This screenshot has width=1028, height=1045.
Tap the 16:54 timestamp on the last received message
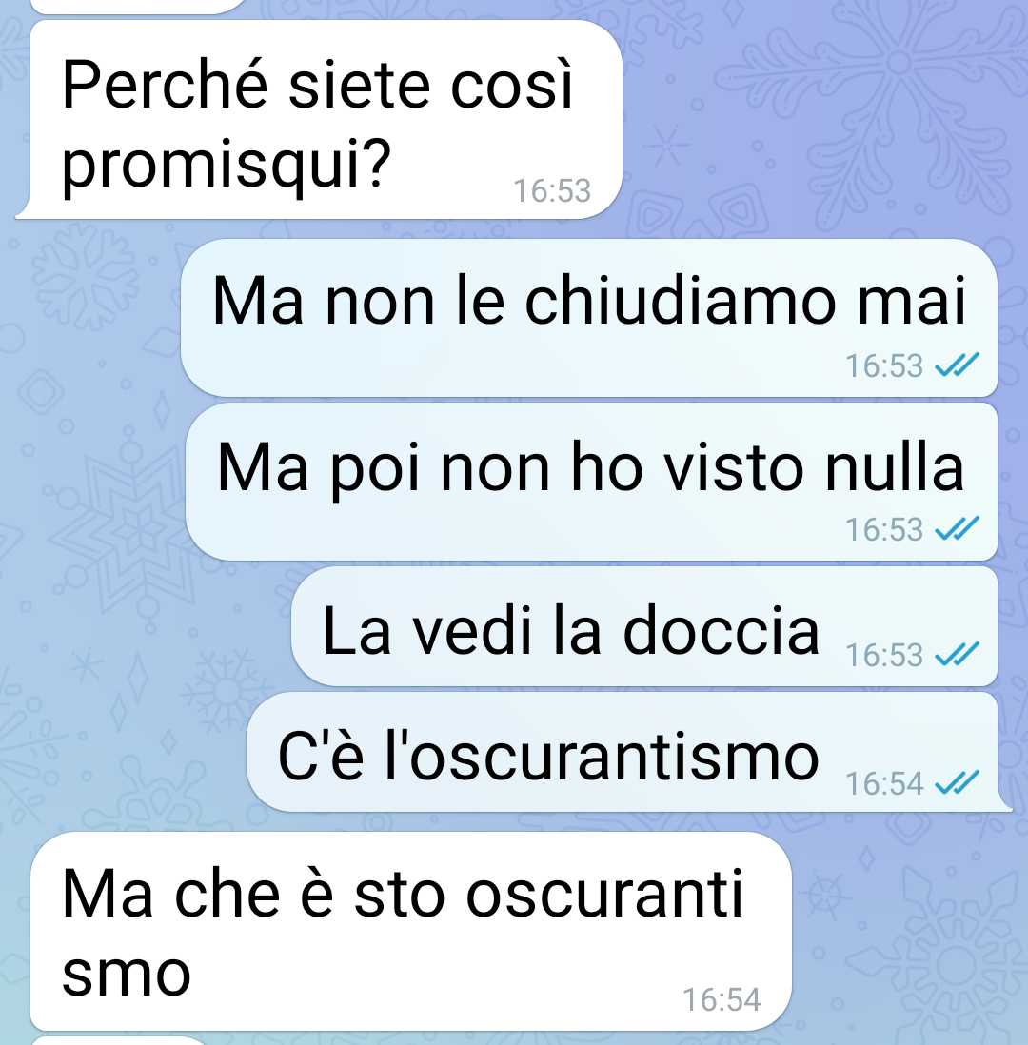click(x=722, y=999)
